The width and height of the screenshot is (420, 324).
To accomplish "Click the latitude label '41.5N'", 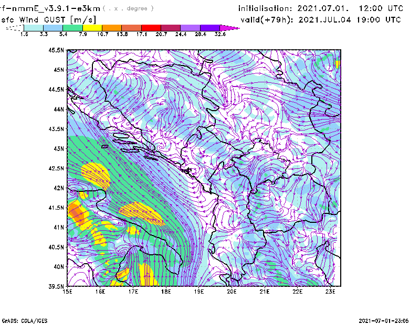I will (x=56, y=208).
